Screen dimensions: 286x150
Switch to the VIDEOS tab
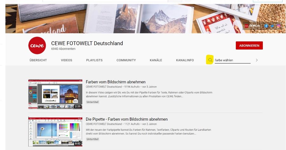click(x=67, y=60)
